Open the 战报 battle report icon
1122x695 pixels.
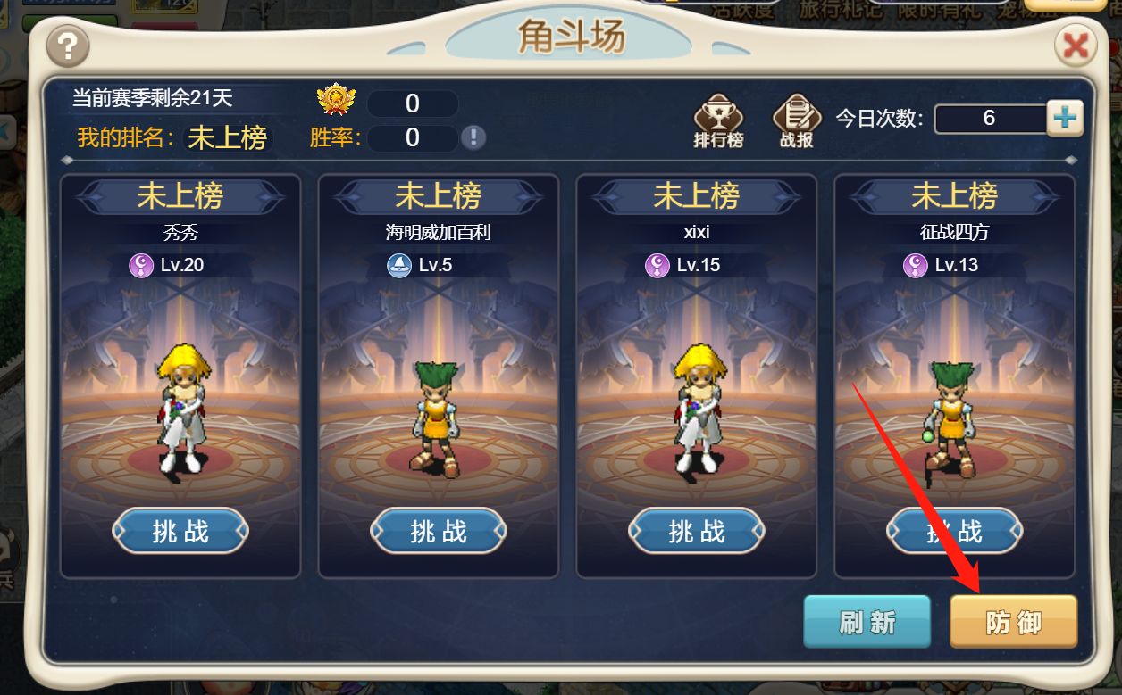pos(796,120)
